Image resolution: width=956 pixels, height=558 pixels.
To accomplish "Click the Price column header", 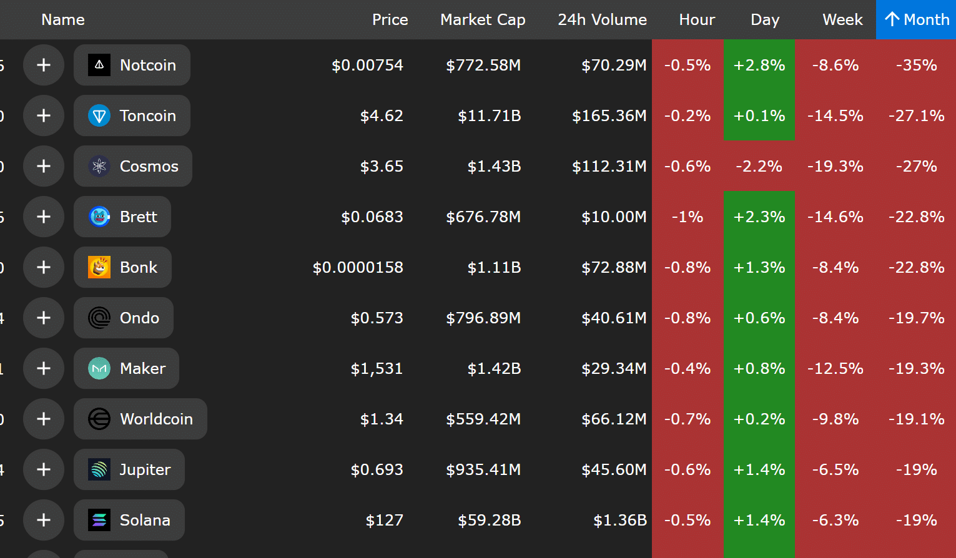I will [x=390, y=19].
